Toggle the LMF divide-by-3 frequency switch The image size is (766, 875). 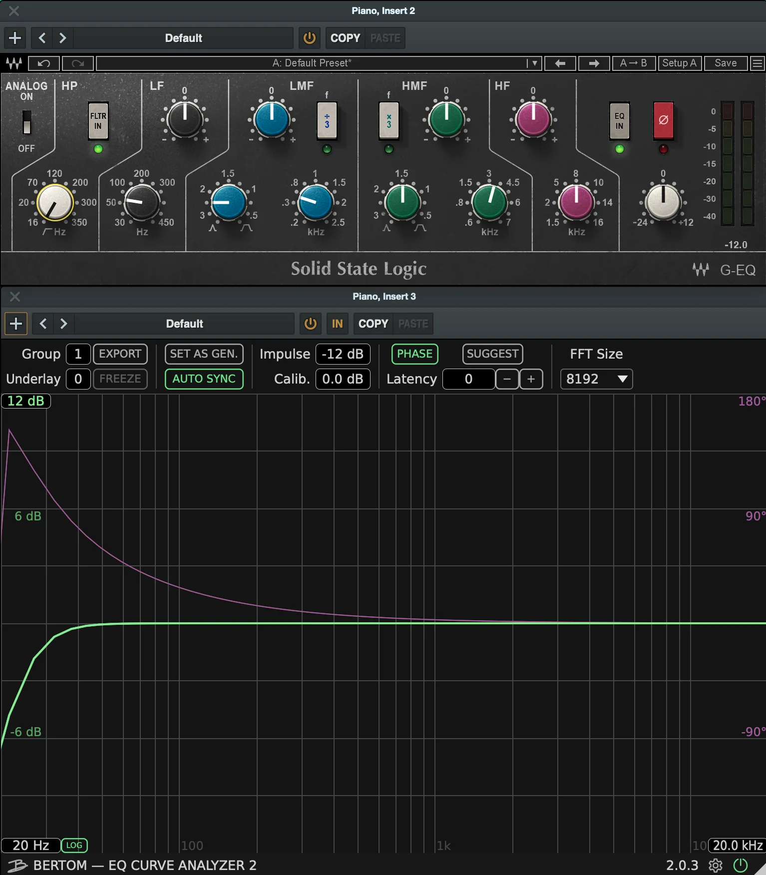click(x=327, y=120)
